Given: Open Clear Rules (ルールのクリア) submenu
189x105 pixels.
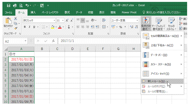Looking at the screenshot, I should [162, 86].
